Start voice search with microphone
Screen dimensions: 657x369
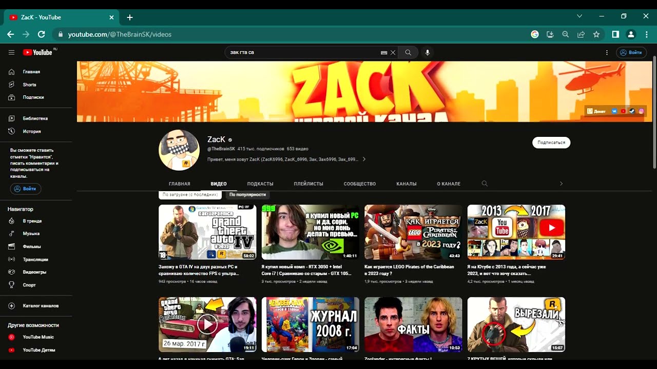pos(428,52)
